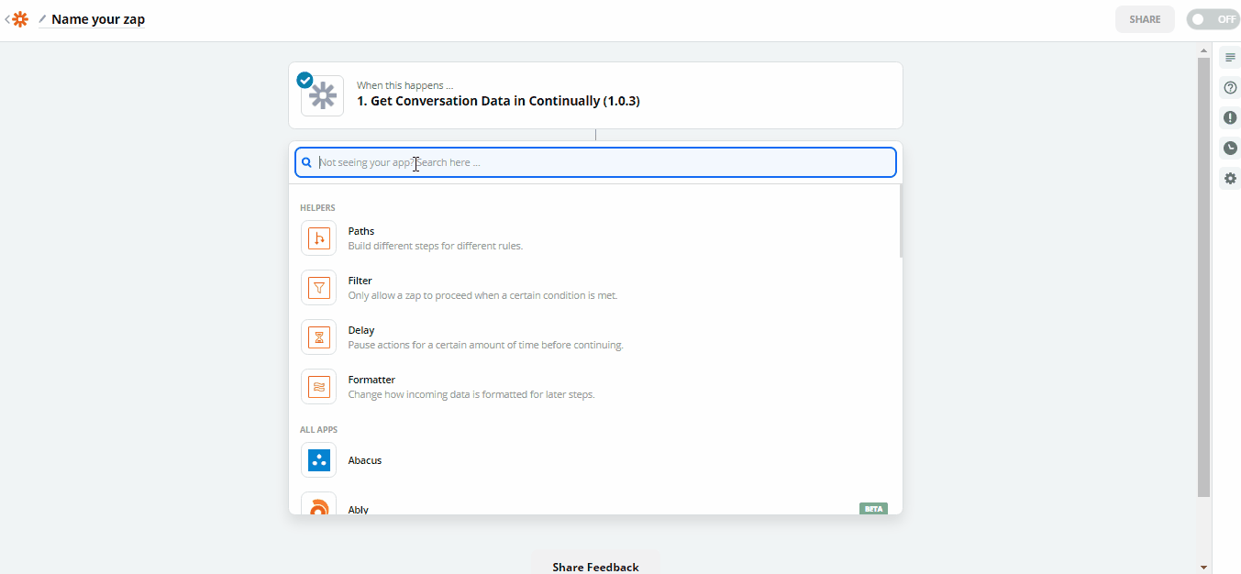Image resolution: width=1241 pixels, height=574 pixels.
Task: Choose the Paths helper entry
Action: (595, 238)
